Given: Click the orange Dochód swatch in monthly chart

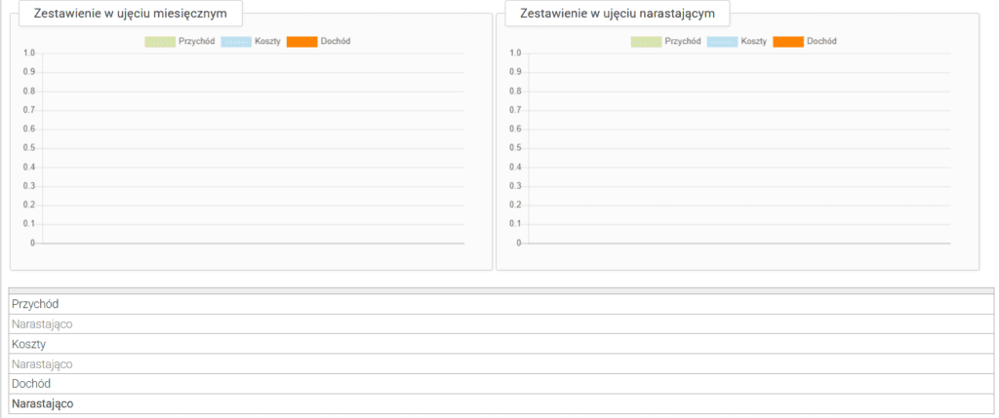Looking at the screenshot, I should coord(302,41).
